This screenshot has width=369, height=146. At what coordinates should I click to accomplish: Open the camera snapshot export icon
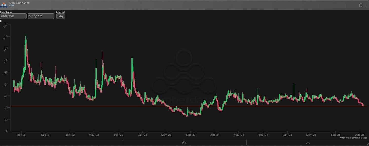[184, 142]
